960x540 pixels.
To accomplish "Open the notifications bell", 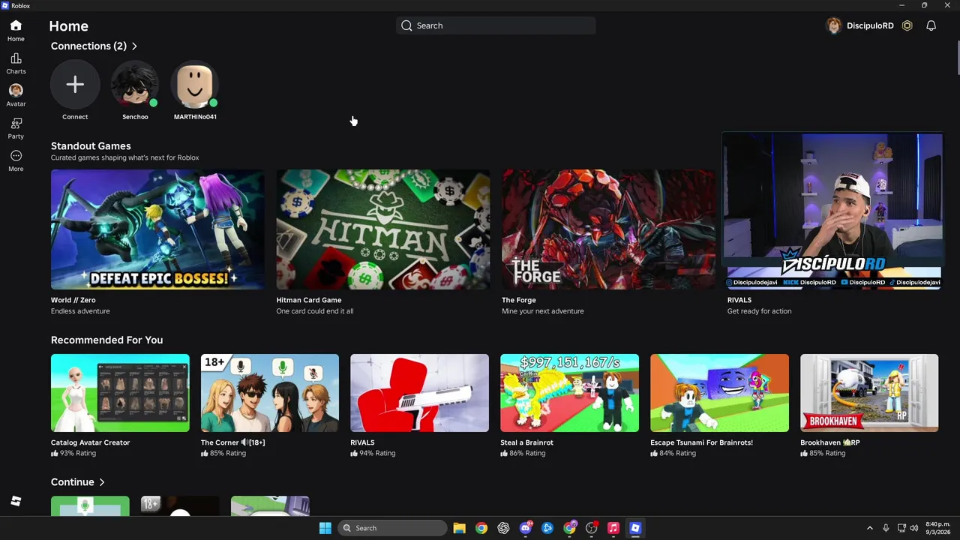I will tap(931, 25).
